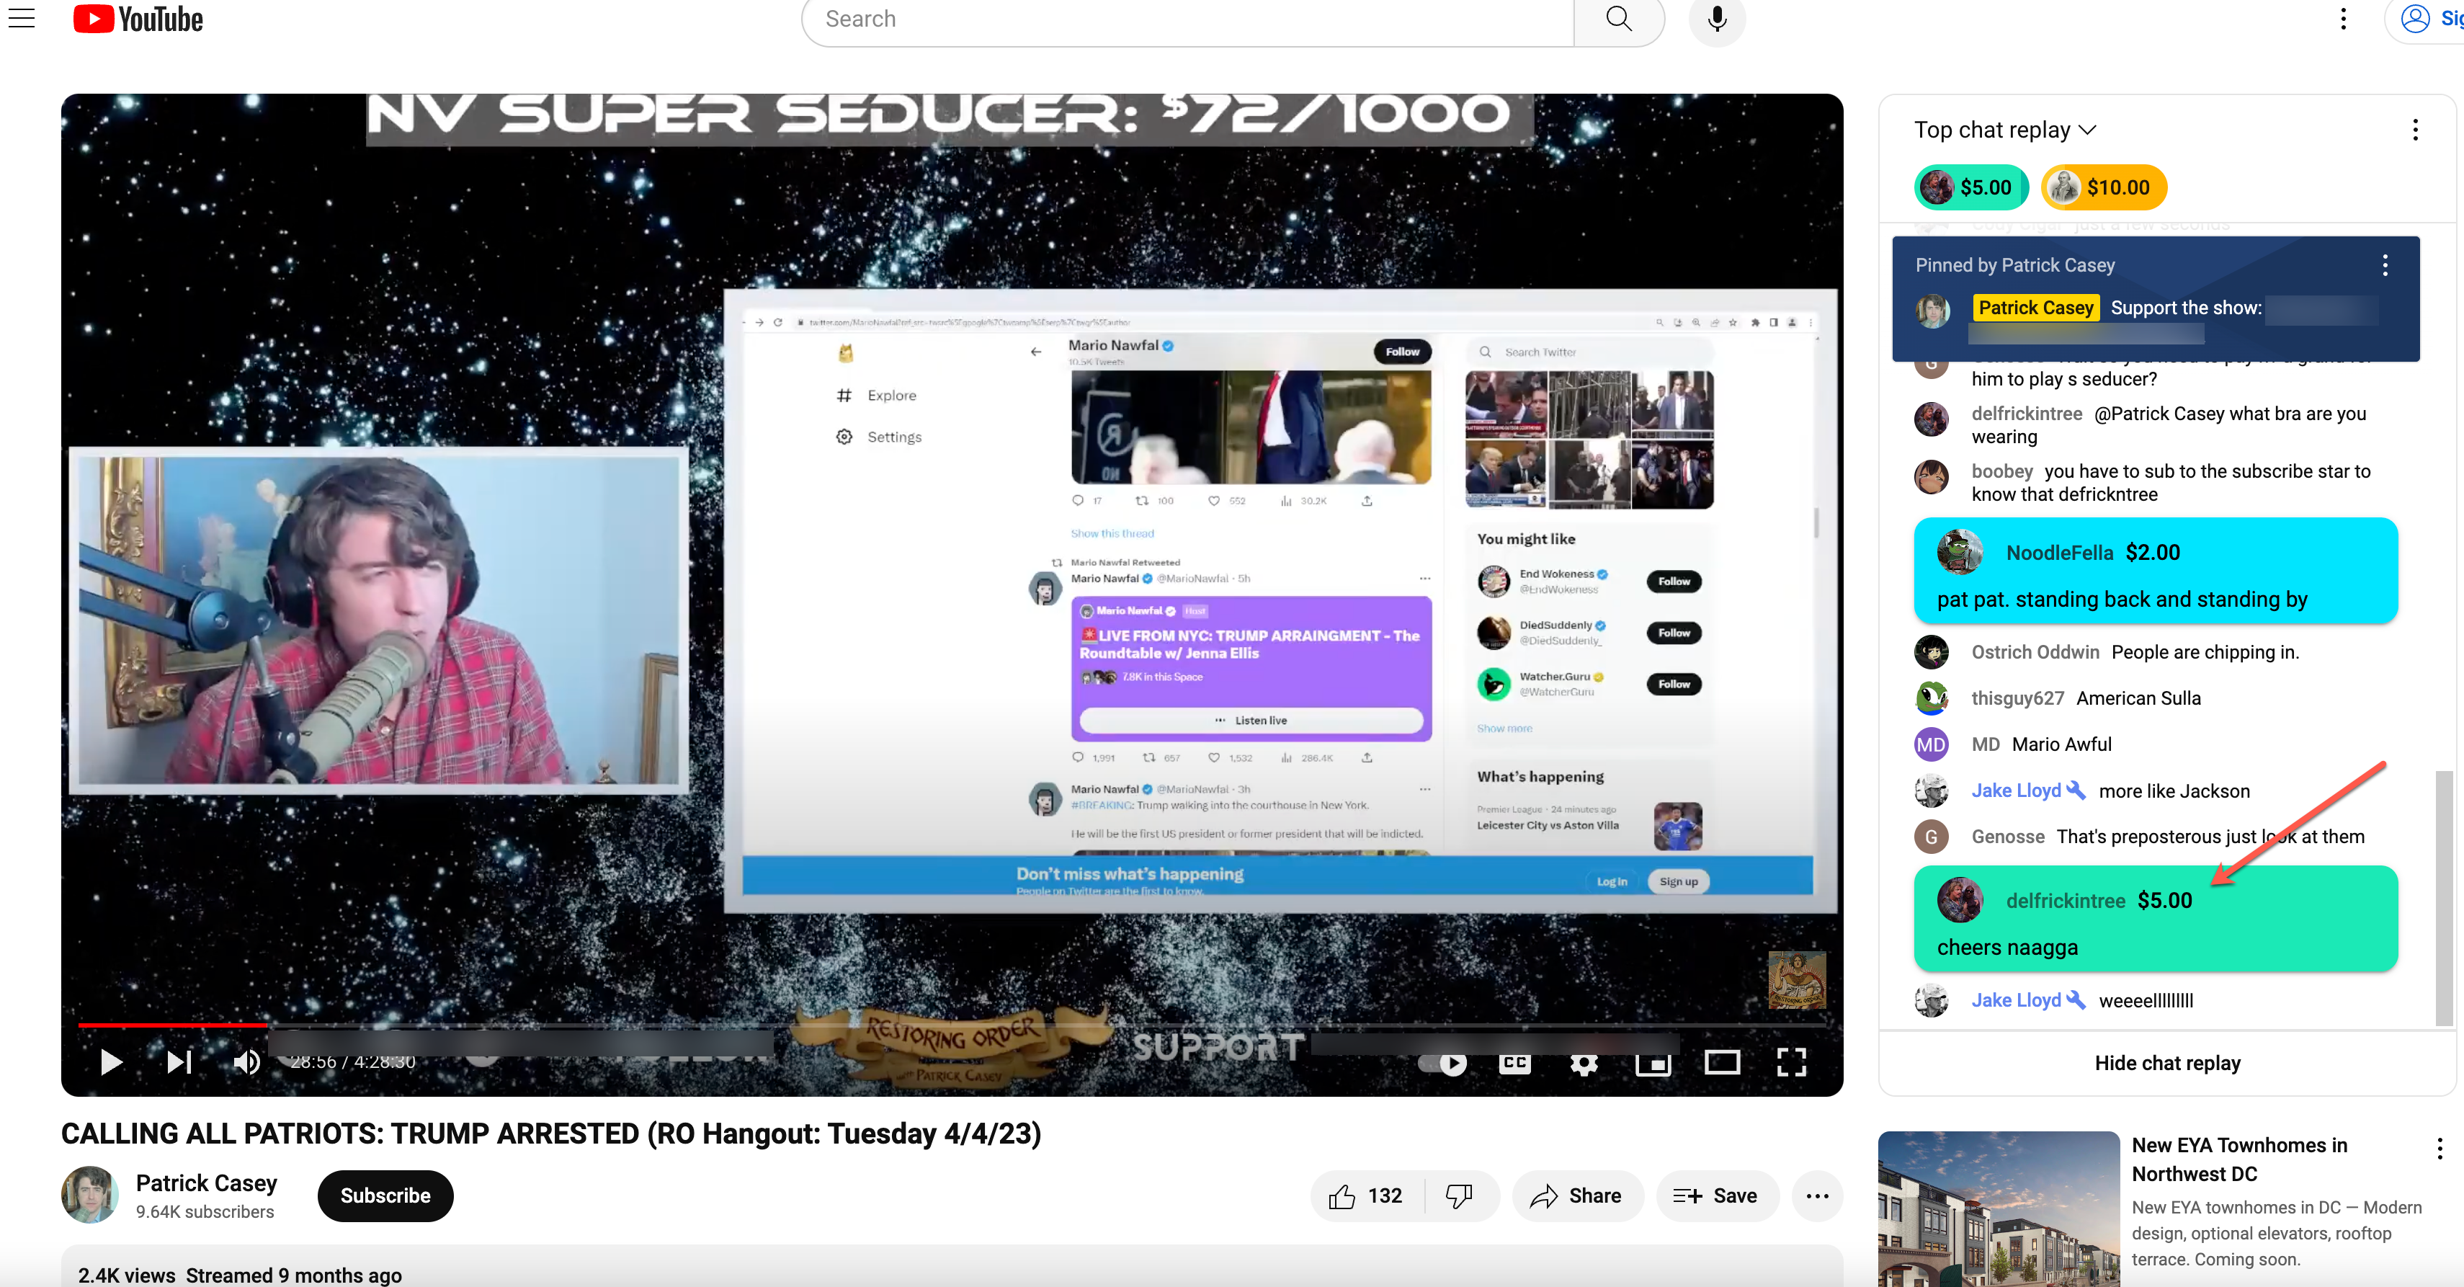
Task: Enable miniplayer mode
Action: [x=1652, y=1063]
